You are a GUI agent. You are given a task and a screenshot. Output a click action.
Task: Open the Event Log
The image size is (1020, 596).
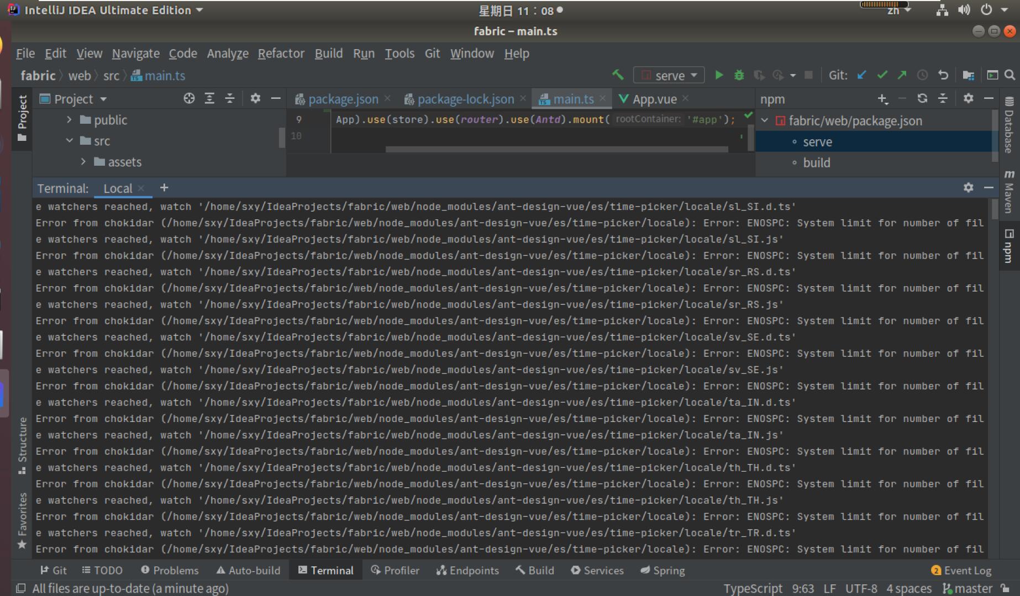pos(961,571)
